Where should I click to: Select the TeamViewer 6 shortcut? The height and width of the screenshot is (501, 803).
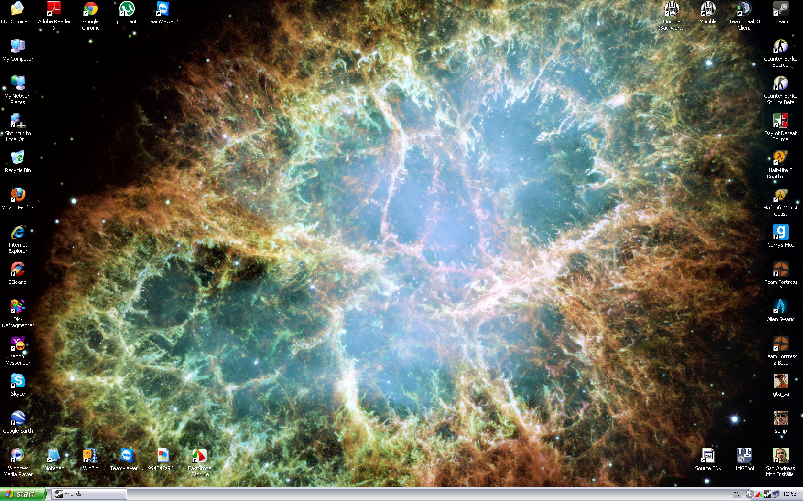point(163,13)
